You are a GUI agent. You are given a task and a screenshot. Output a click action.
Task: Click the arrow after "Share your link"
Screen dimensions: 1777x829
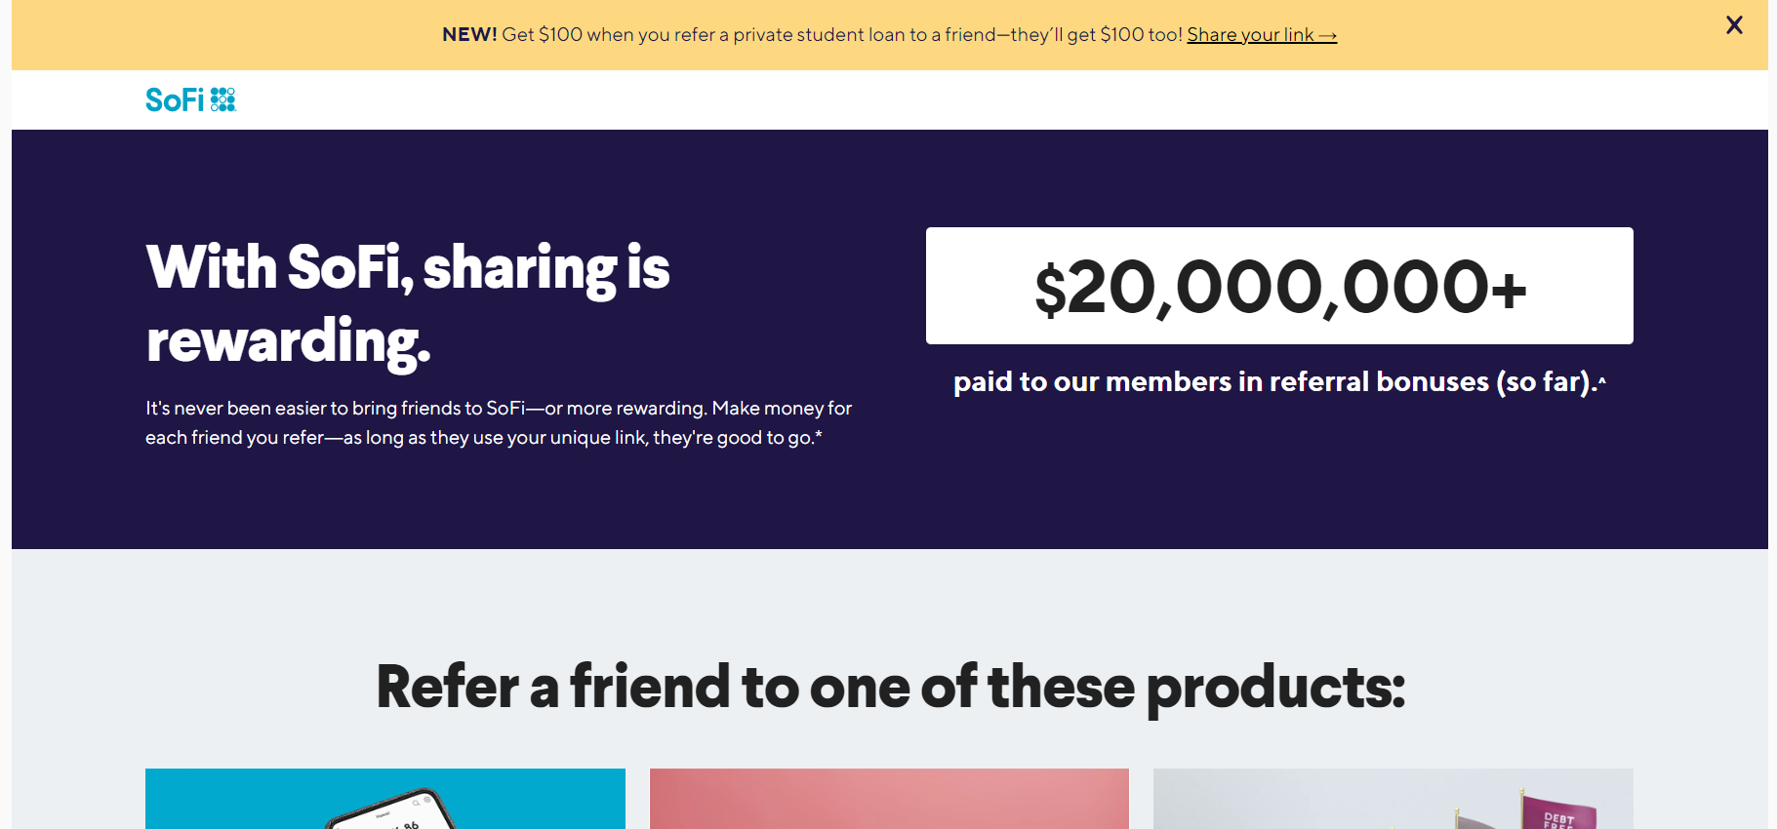[x=1327, y=36]
